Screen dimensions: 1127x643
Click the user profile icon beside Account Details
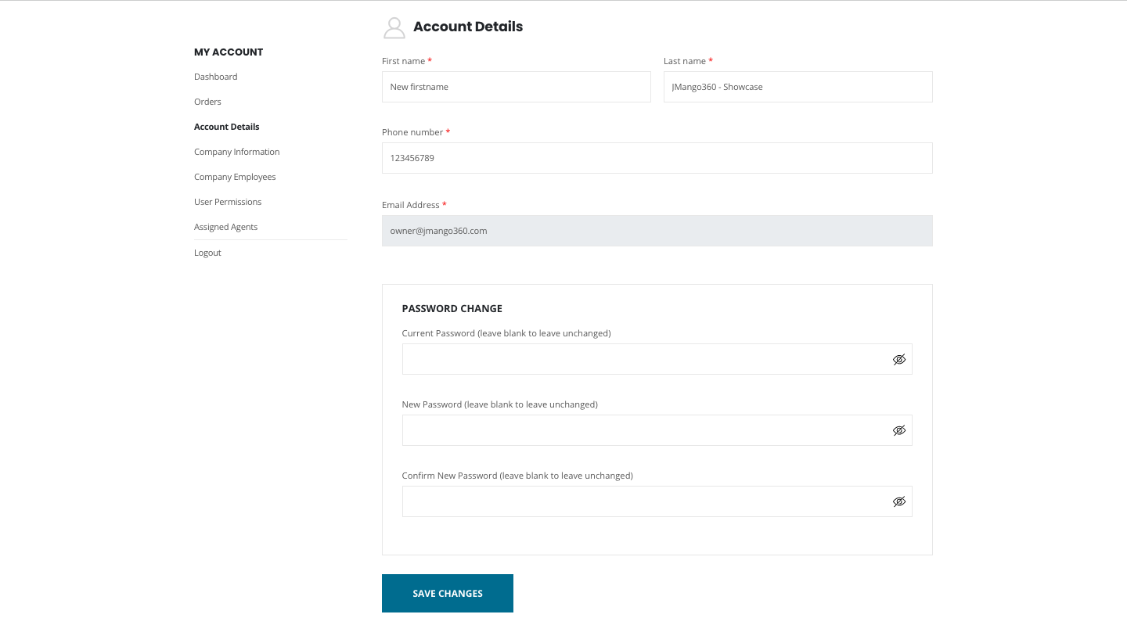(394, 27)
